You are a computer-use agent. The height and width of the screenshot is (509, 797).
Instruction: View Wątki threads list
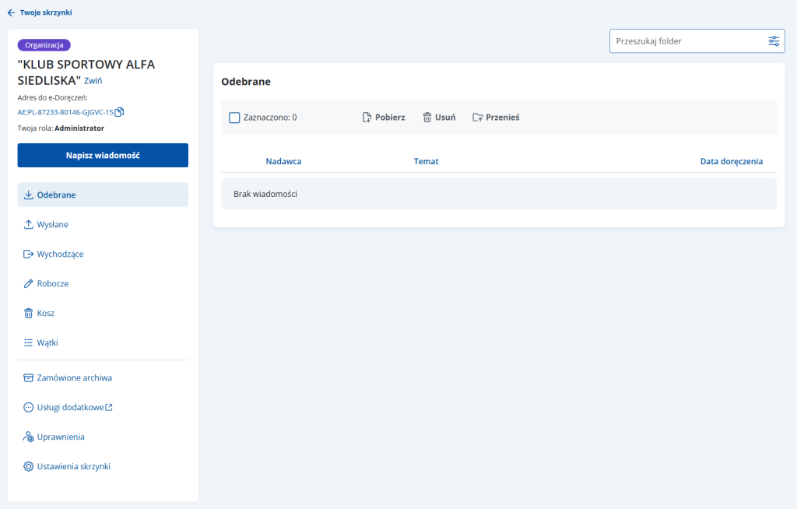coord(47,342)
